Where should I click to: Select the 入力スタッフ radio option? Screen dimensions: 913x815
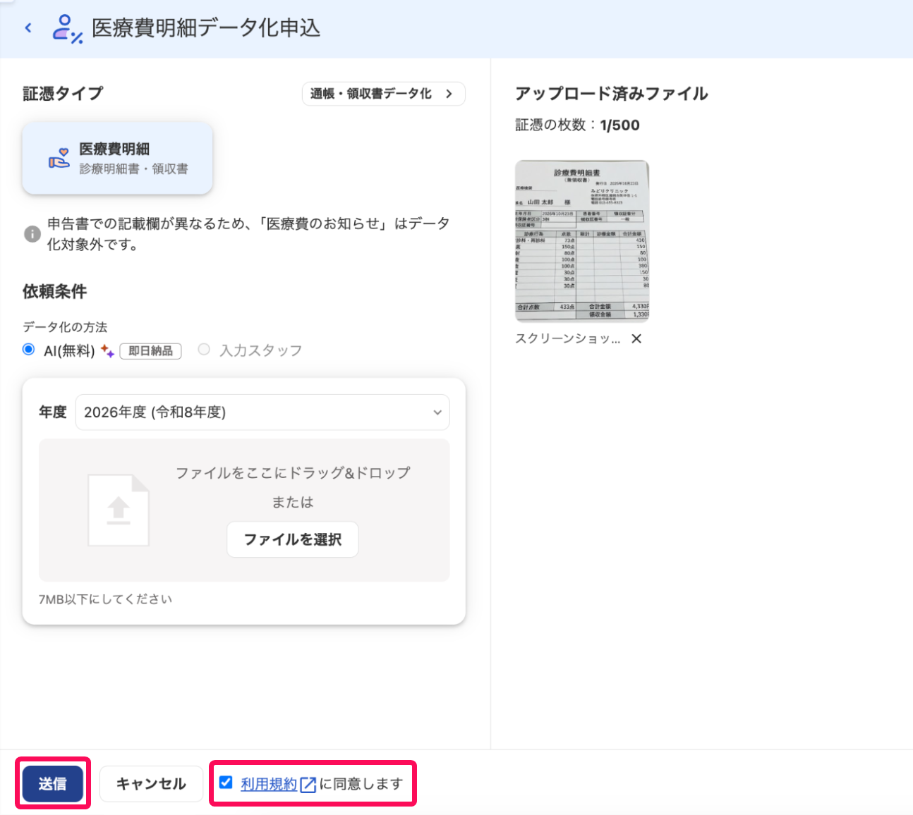[x=204, y=350]
